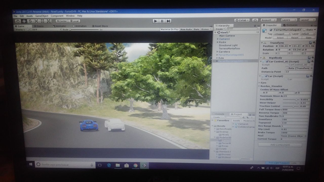324x182 pixels.
Task: Select the combined Transform tool
Action: coord(49,21)
